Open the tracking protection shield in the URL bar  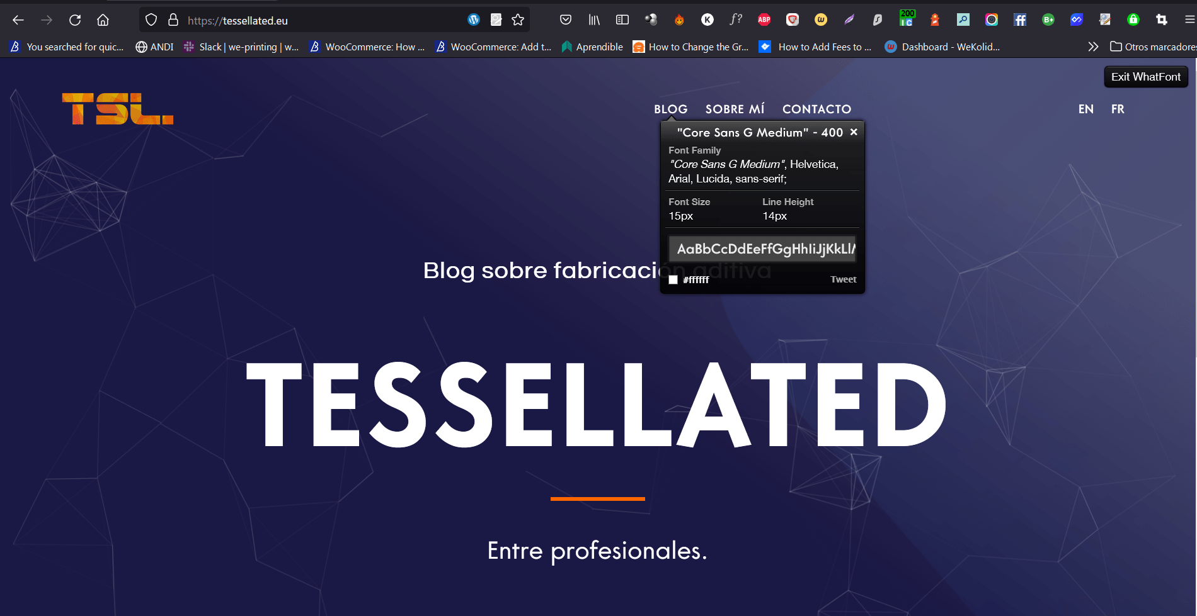click(151, 20)
